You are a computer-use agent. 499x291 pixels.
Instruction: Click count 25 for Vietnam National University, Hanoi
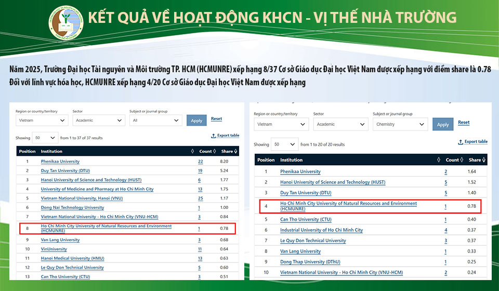click(200, 198)
